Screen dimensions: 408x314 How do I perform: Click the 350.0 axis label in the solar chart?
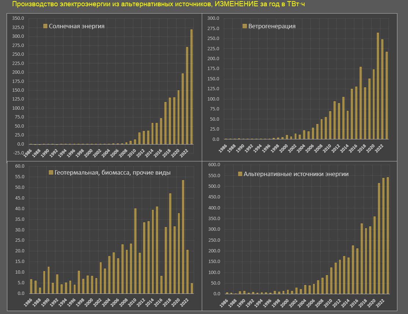[x=18, y=18]
